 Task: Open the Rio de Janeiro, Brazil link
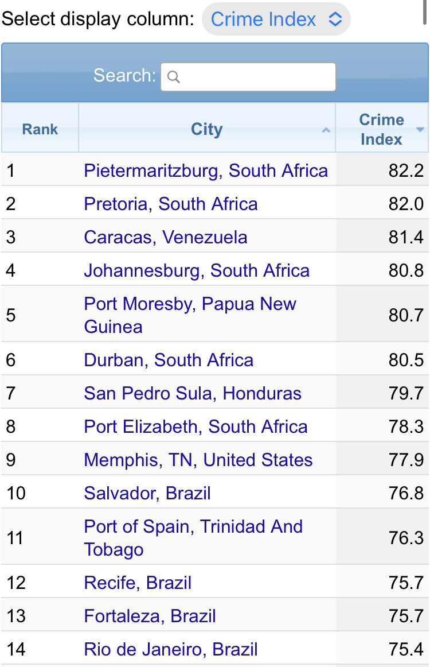pyautogui.click(x=171, y=649)
